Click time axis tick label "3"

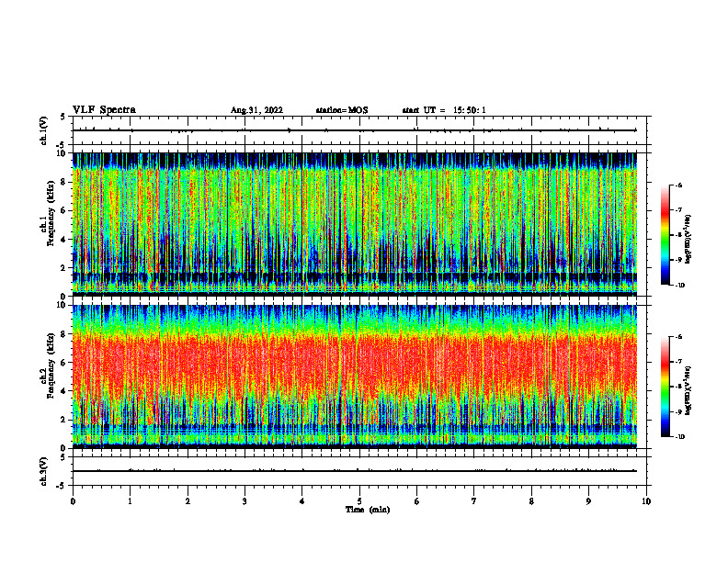click(x=245, y=501)
